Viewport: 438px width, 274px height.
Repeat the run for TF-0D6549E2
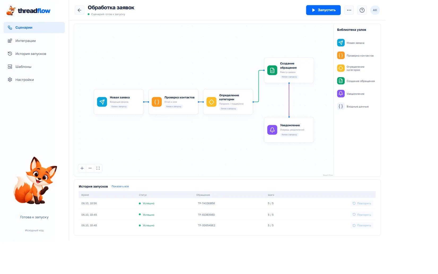click(x=362, y=225)
